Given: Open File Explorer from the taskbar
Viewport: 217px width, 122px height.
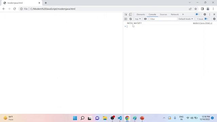Looking at the screenshot, I should click(x=105, y=118).
